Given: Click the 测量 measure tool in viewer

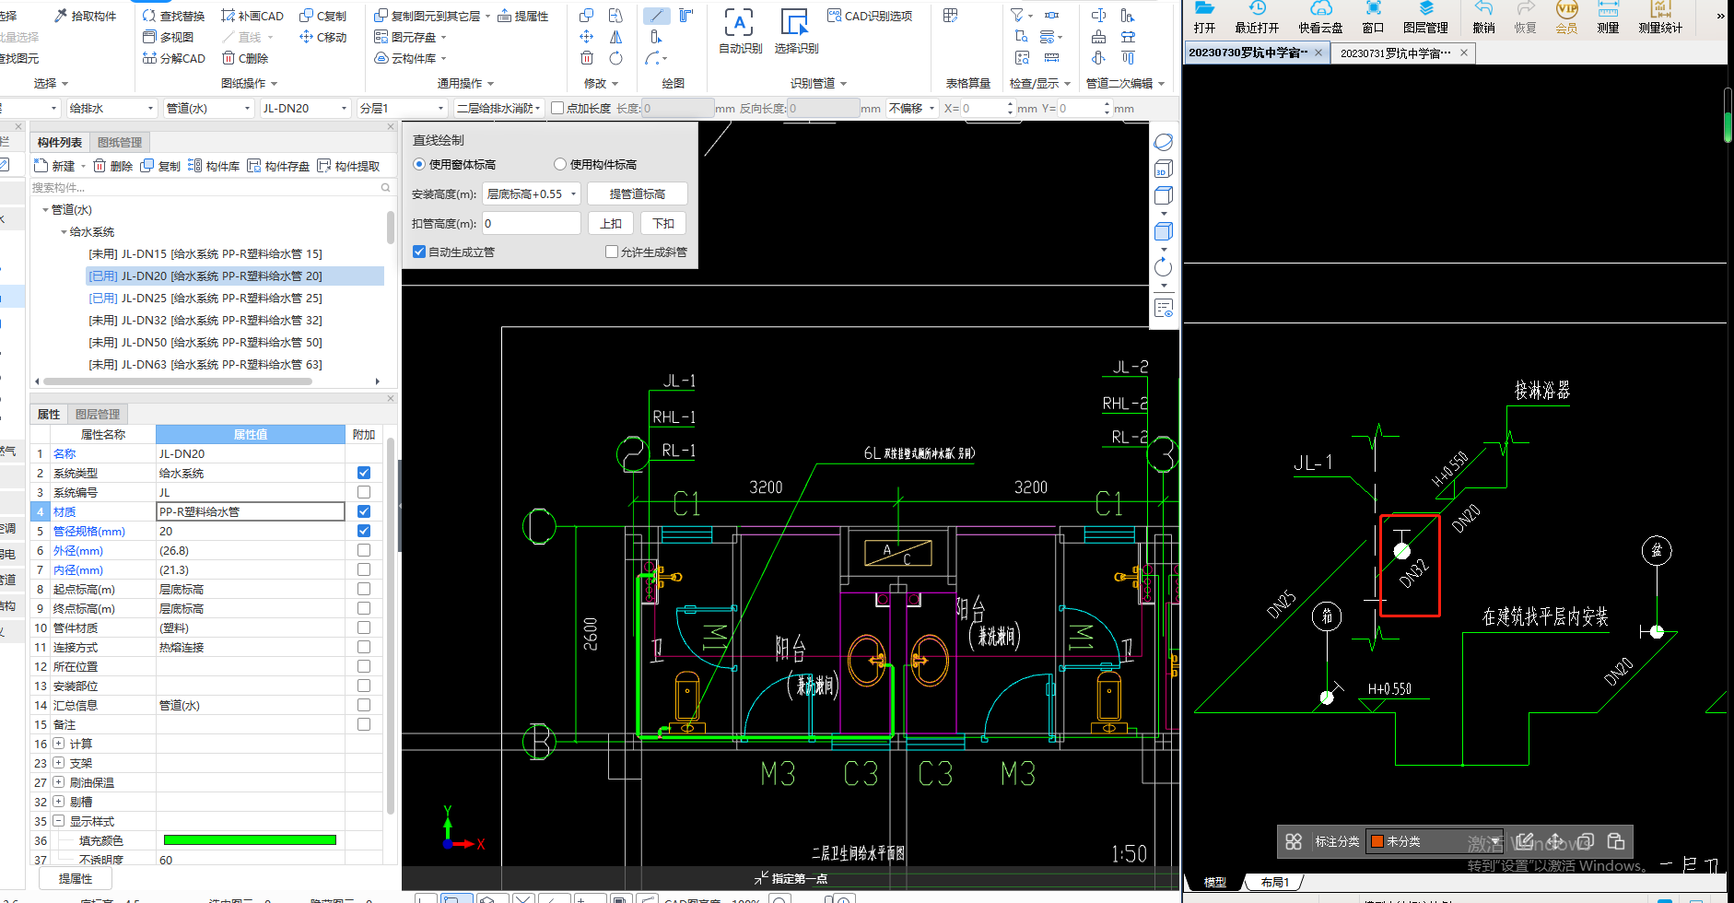Looking at the screenshot, I should 1608,18.
